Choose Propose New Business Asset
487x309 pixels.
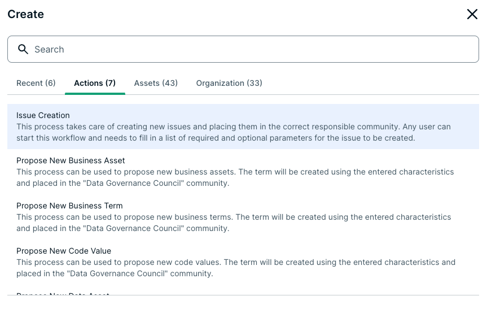coord(243,172)
